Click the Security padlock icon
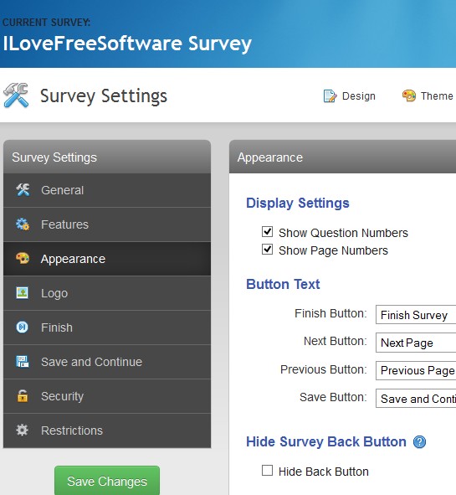Screen dimensions: 456x495 23,396
